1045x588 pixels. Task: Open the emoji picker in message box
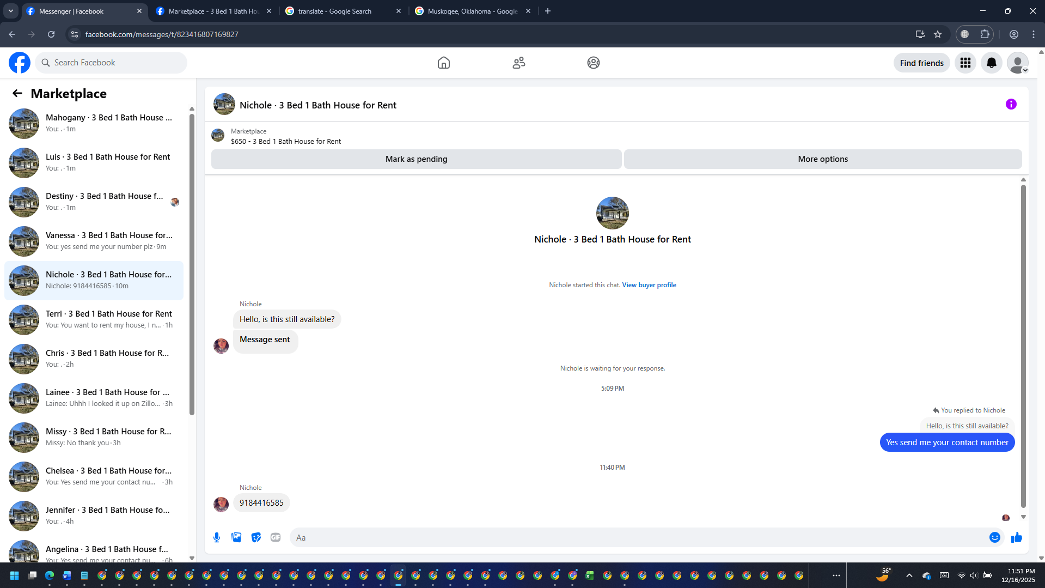click(x=995, y=537)
